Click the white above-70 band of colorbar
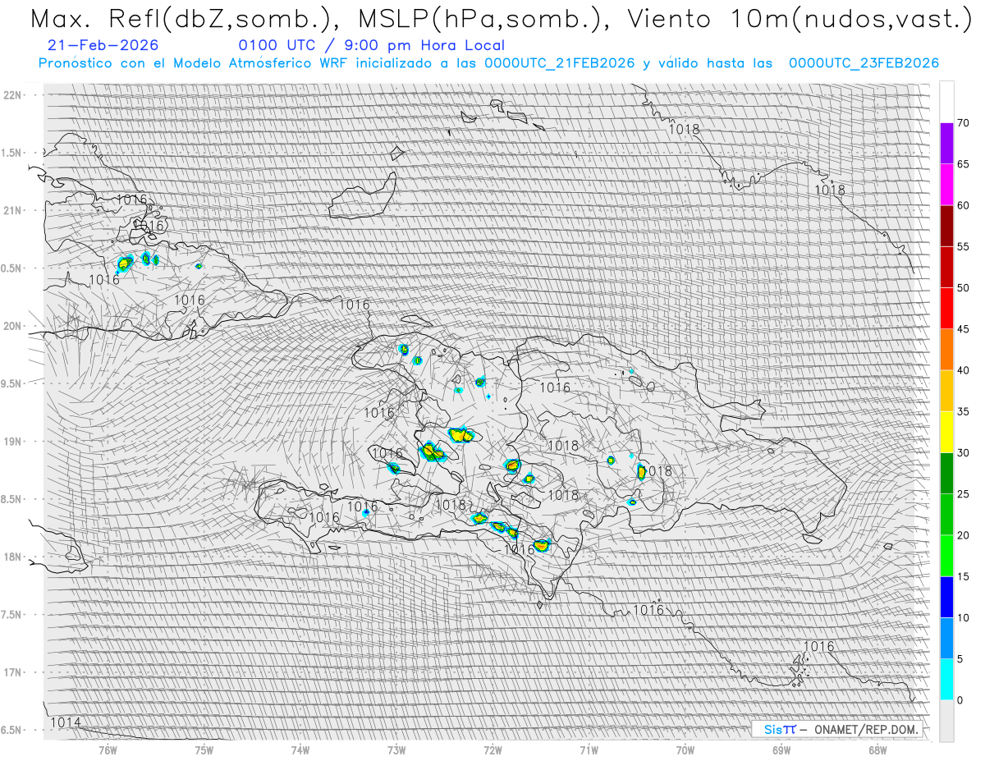This screenshot has width=985, height=761. tap(946, 102)
